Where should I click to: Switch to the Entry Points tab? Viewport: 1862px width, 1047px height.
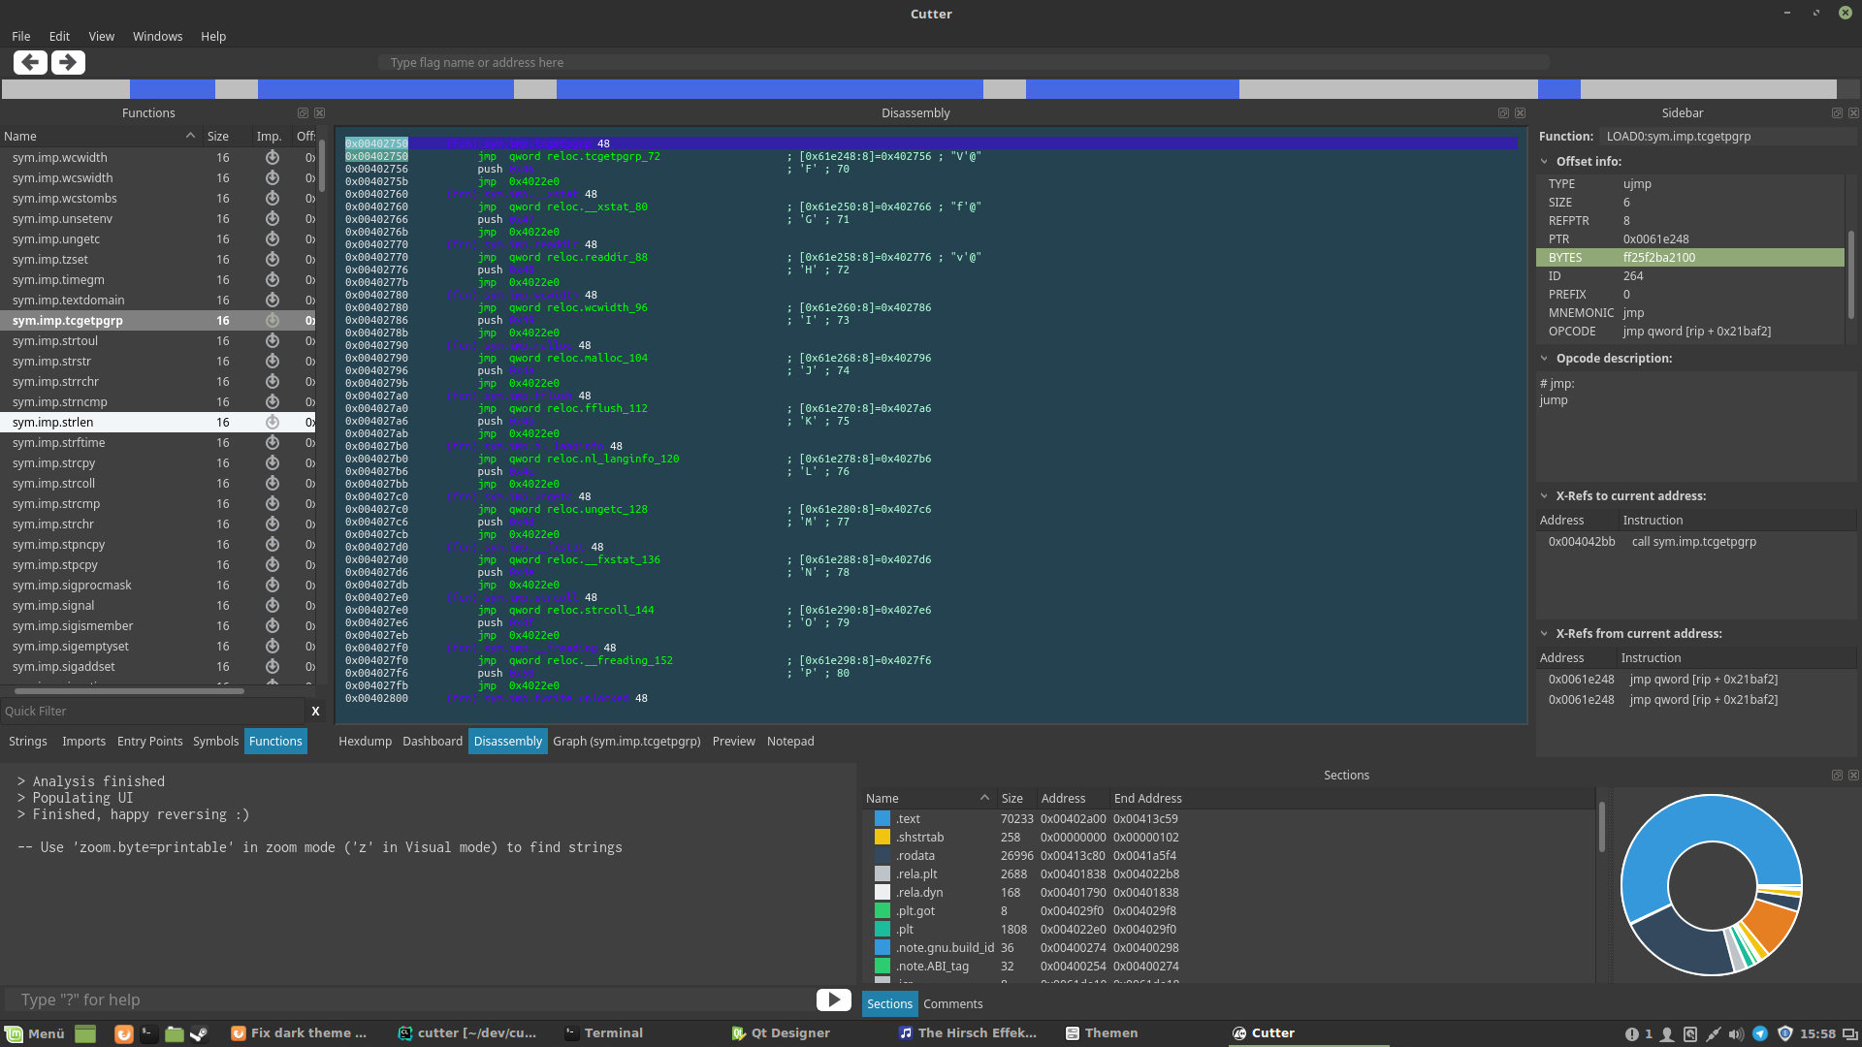pyautogui.click(x=149, y=742)
